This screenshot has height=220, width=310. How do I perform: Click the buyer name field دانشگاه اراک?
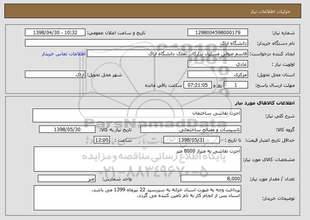136,43
